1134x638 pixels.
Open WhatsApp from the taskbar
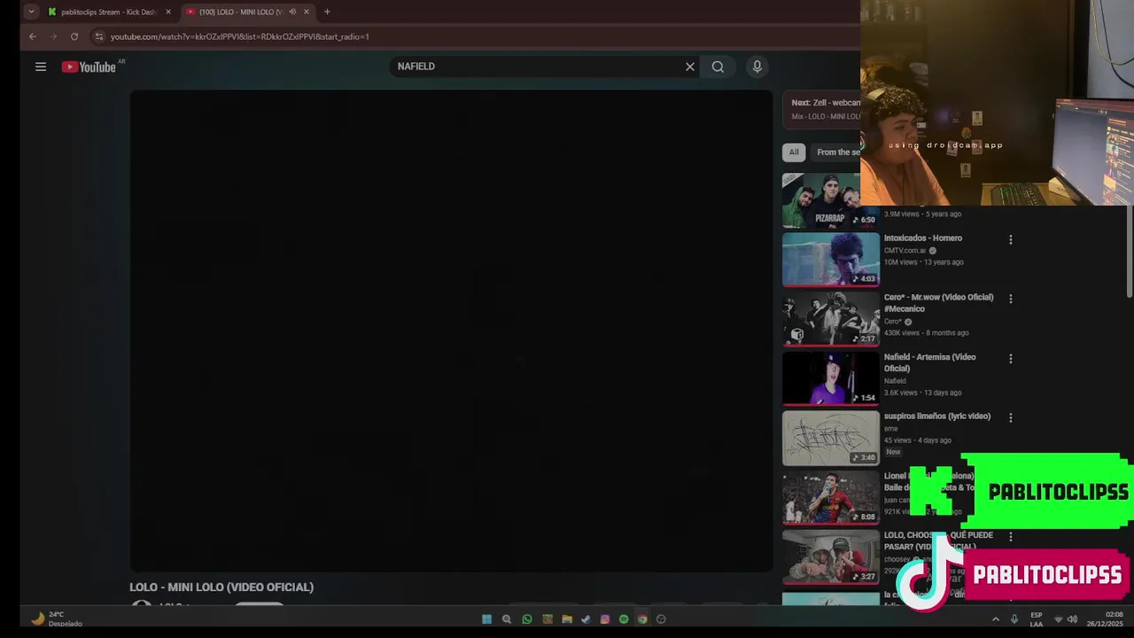pos(527,619)
